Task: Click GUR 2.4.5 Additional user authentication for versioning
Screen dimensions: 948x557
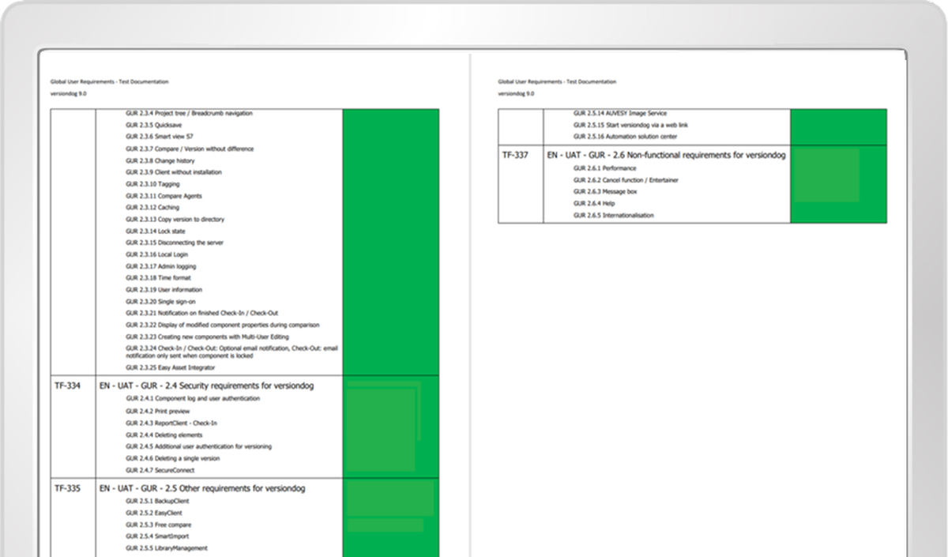Action: (x=198, y=446)
